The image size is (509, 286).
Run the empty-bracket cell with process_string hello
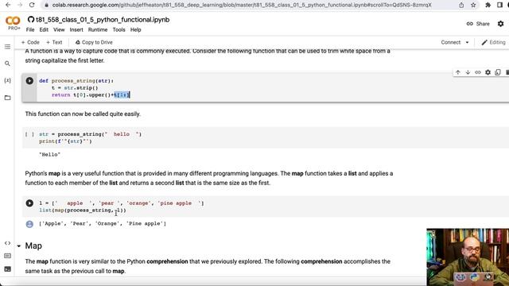coord(29,134)
